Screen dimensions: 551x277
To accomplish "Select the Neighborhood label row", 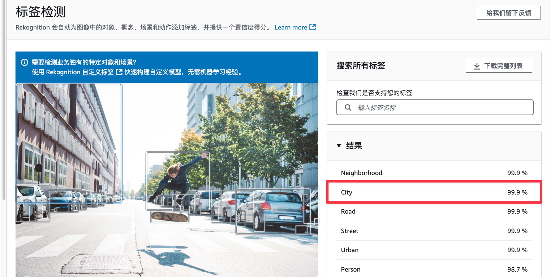I will pyautogui.click(x=434, y=173).
